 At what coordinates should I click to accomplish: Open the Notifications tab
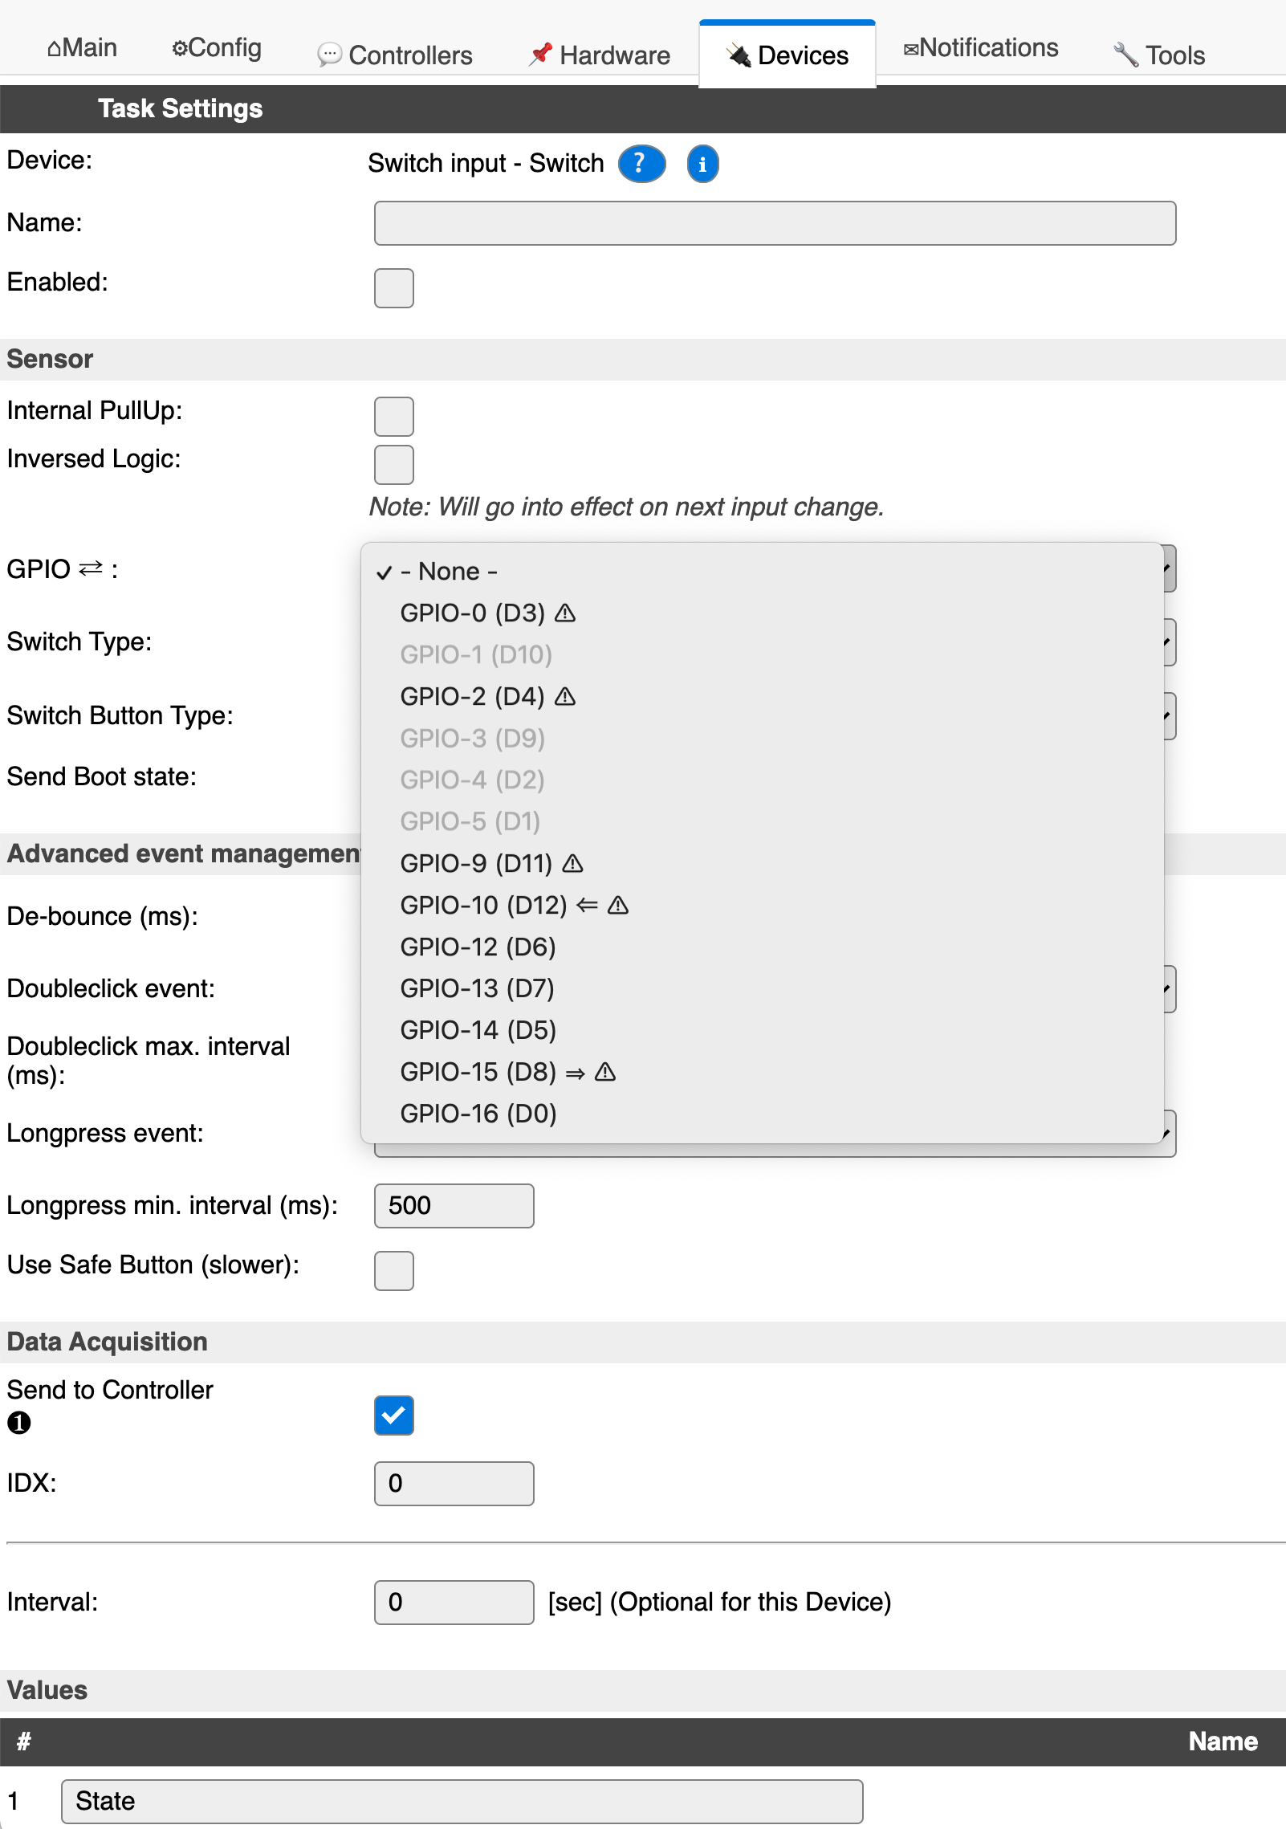coord(981,48)
